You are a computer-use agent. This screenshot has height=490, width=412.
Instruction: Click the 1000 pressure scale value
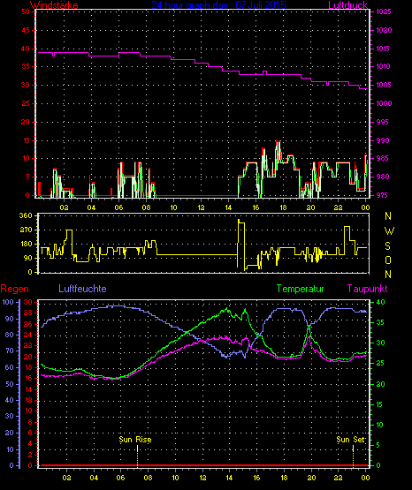click(x=384, y=103)
